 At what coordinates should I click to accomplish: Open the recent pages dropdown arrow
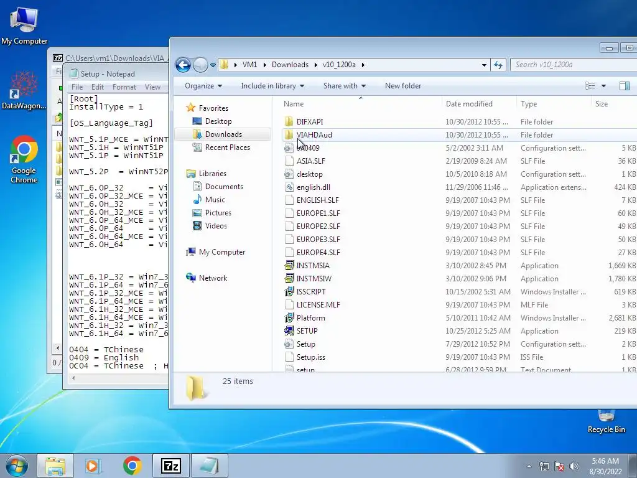pyautogui.click(x=213, y=65)
